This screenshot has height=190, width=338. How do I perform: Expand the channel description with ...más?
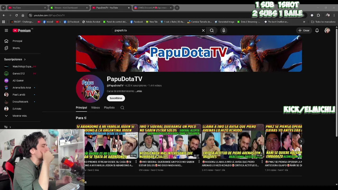coord(139,91)
